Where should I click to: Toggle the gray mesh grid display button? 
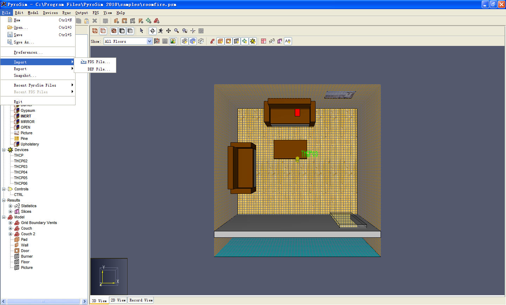pyautogui.click(x=184, y=41)
